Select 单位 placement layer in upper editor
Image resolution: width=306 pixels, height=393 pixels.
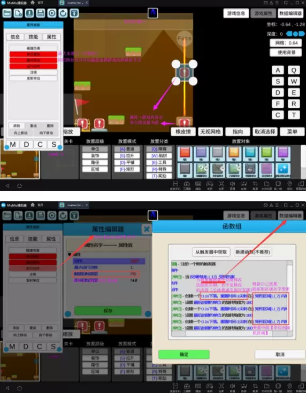[x=95, y=148]
